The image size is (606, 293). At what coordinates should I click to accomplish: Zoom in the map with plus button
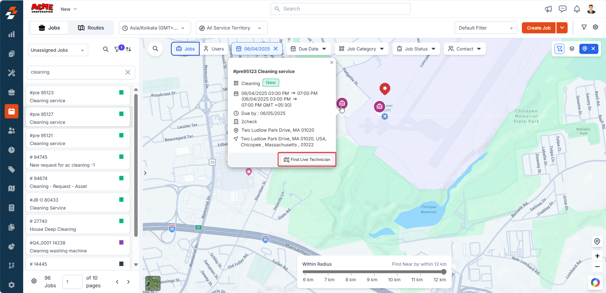[597, 256]
